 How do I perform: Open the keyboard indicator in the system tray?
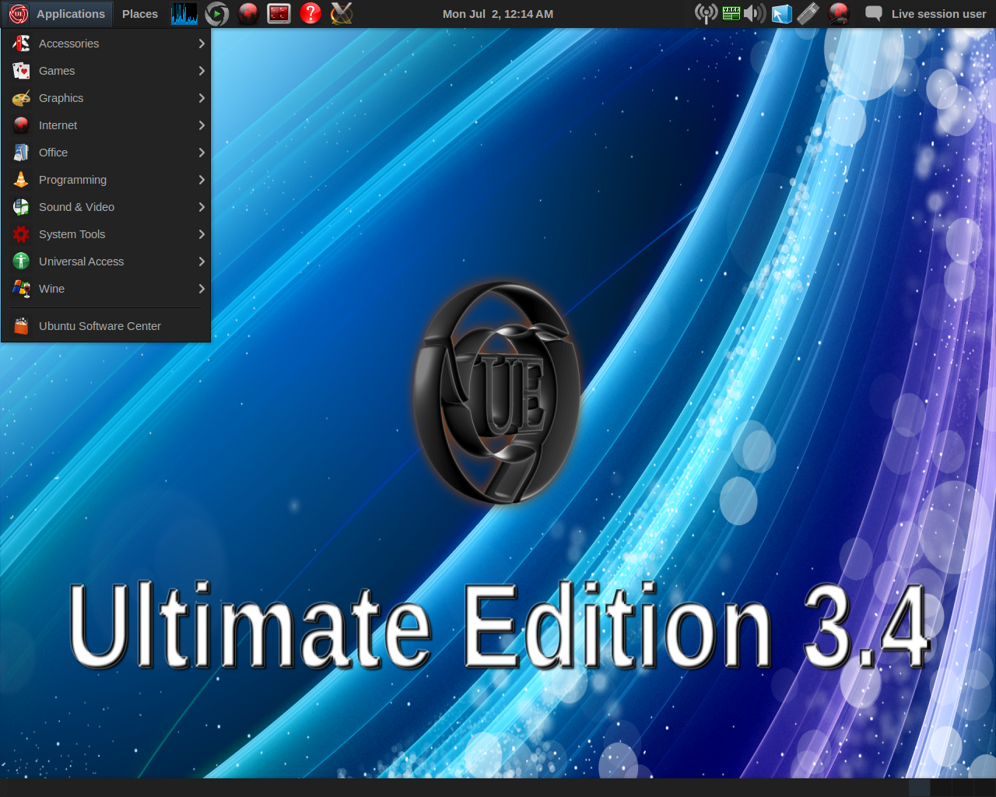click(808, 13)
